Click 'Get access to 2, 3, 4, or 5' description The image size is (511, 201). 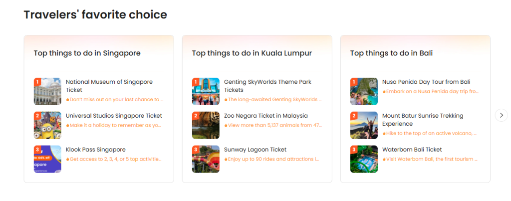coord(114,159)
